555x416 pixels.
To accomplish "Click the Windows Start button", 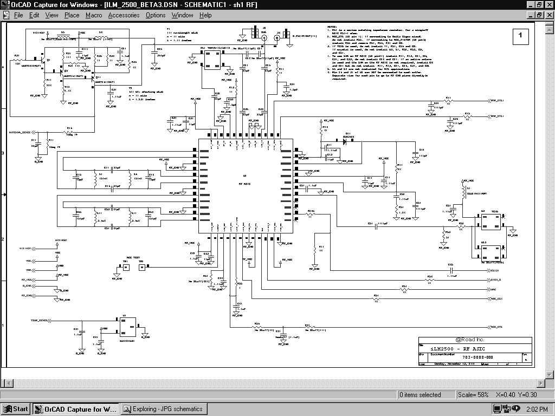I will pos(16,409).
